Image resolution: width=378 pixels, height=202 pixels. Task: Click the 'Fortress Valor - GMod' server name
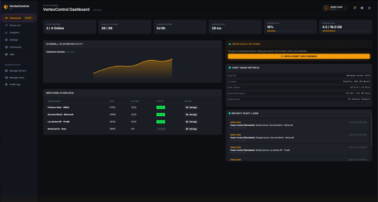tap(58, 107)
